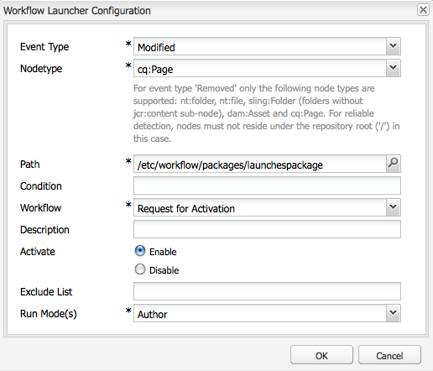Select the Enable radio button
This screenshot has height=371, width=433.
click(140, 251)
